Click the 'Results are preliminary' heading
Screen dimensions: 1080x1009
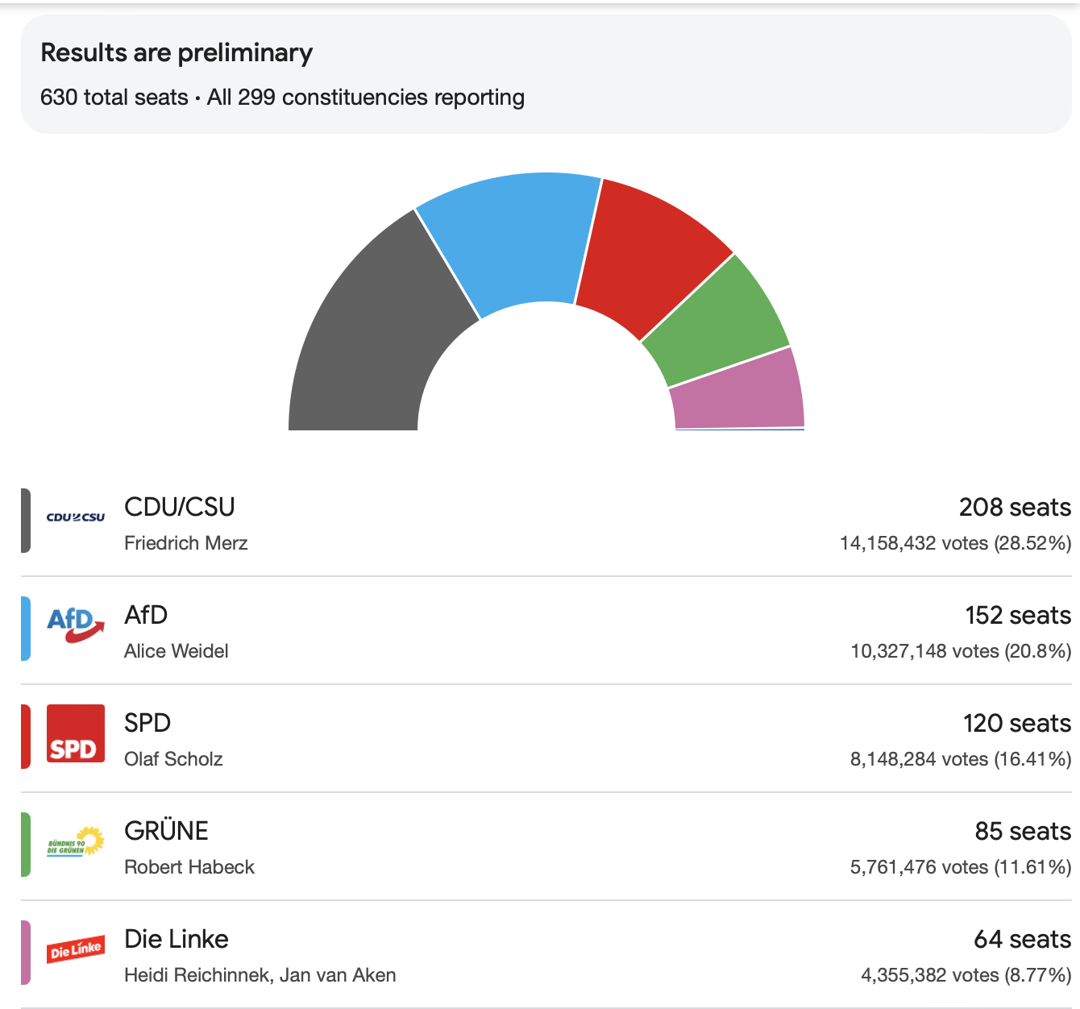pyautogui.click(x=177, y=53)
